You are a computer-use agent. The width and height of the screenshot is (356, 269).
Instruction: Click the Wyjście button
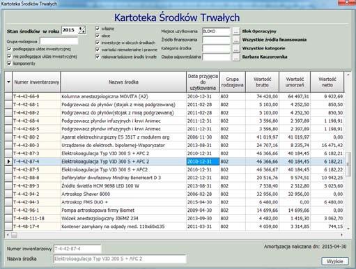click(x=335, y=261)
